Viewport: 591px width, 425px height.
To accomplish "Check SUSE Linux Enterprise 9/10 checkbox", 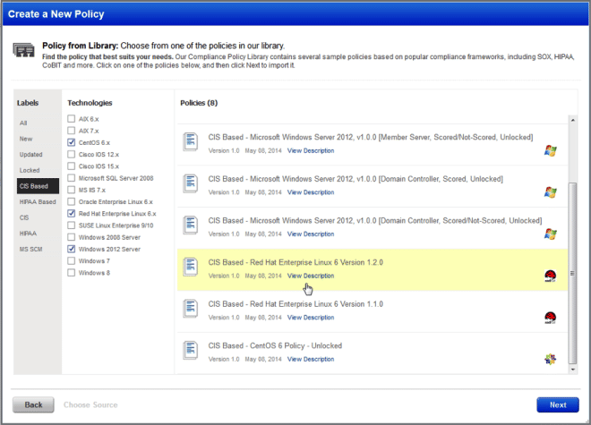I will (x=72, y=225).
